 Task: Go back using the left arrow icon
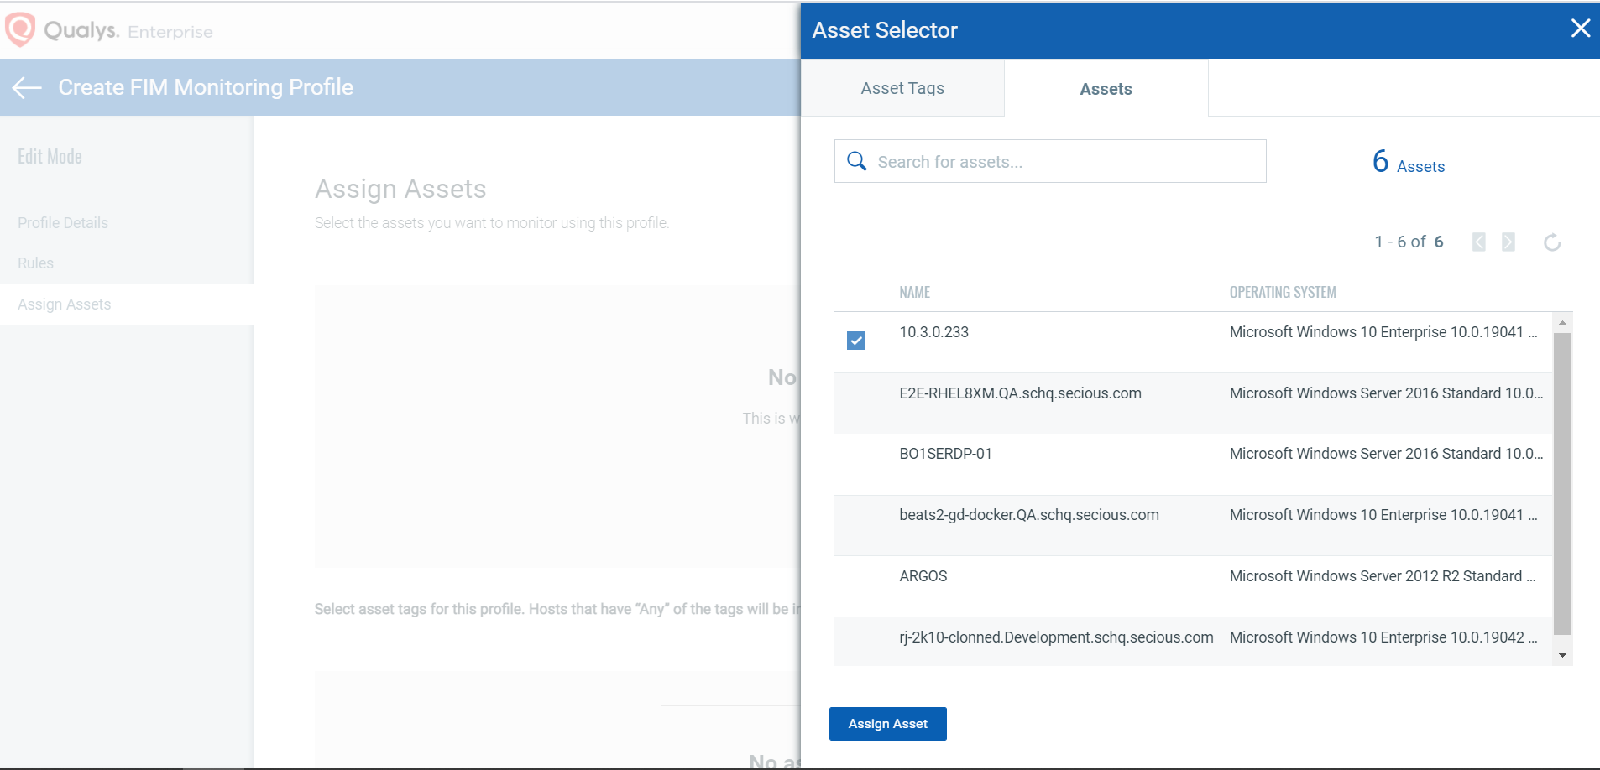point(27,87)
